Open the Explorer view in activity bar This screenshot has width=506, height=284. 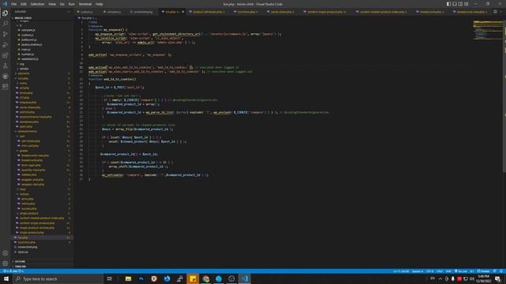point(6,13)
